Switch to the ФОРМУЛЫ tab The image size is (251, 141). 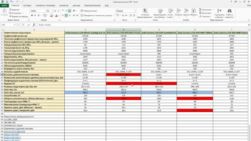coord(64,5)
